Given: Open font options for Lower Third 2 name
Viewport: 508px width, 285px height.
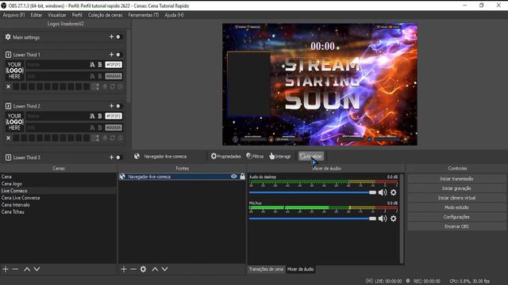Looking at the screenshot, I should click(92, 116).
